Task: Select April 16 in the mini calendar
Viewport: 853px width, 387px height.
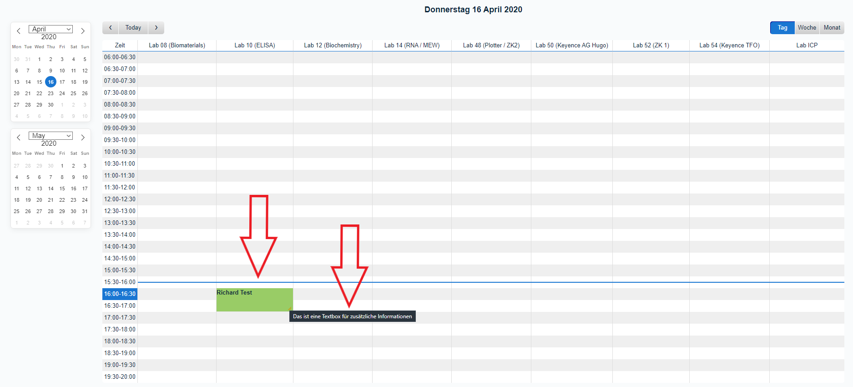Action: click(x=50, y=82)
